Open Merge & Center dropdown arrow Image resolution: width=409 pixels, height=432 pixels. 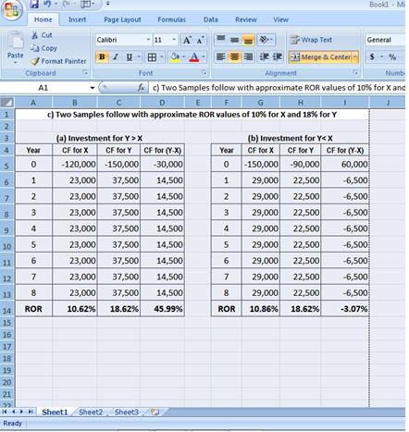(x=355, y=57)
